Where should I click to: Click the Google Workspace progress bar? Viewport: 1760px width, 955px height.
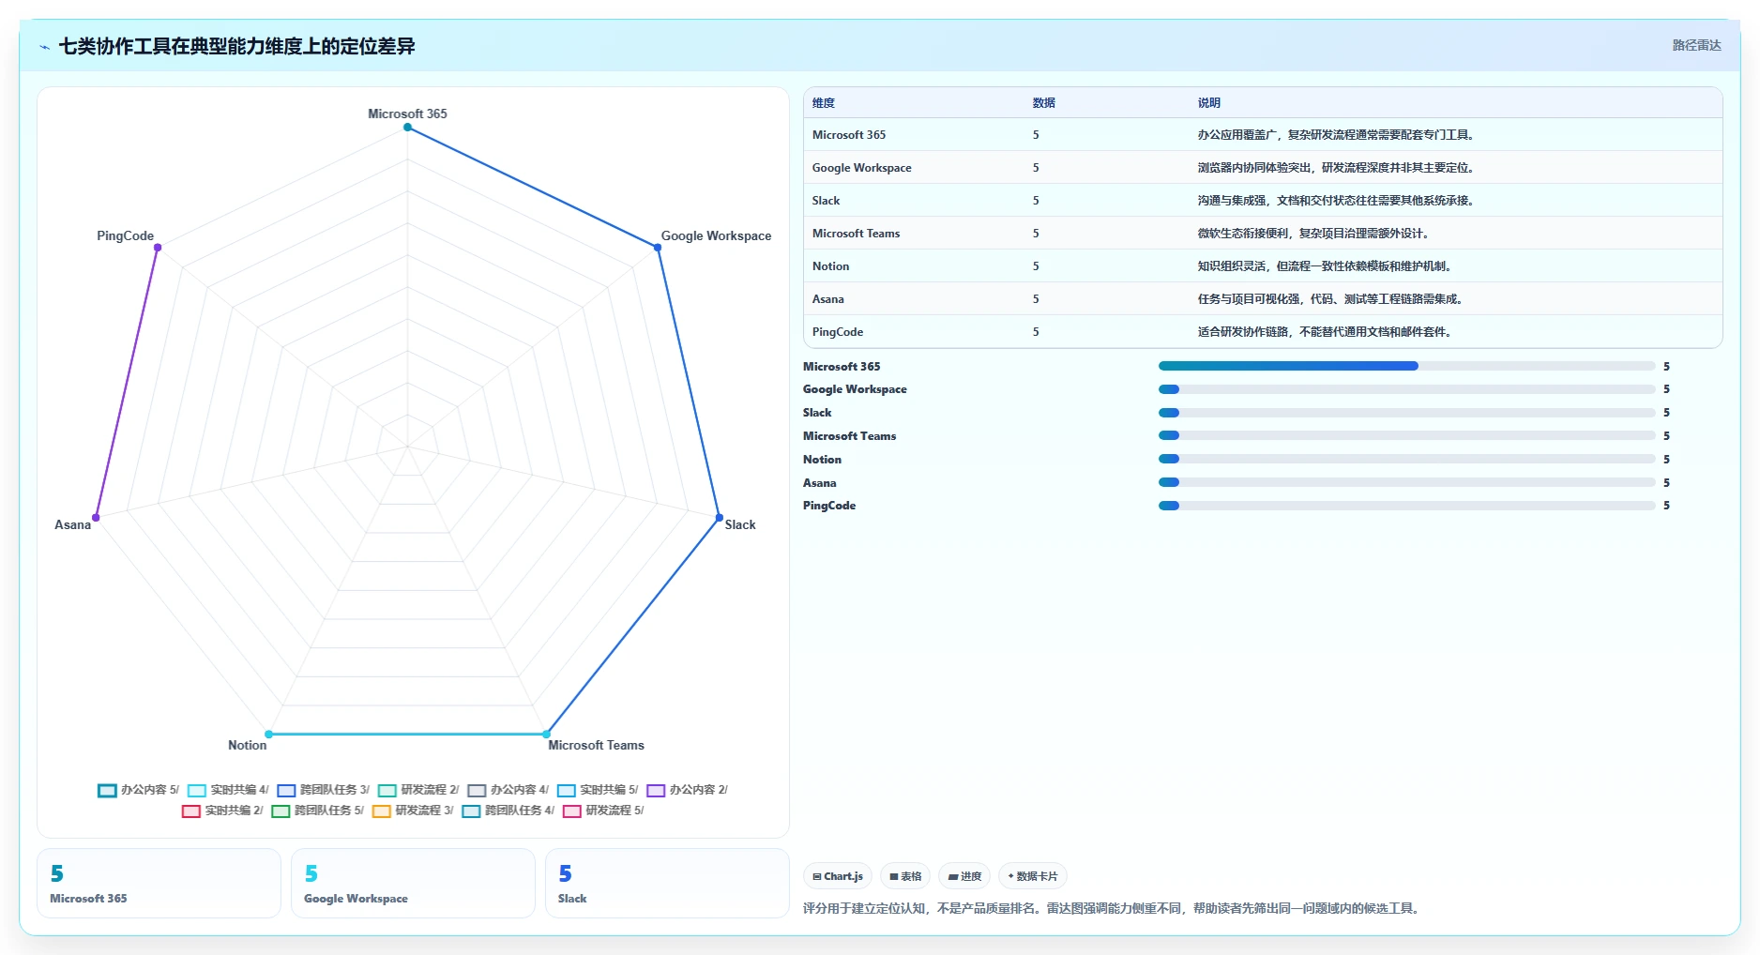[1406, 389]
